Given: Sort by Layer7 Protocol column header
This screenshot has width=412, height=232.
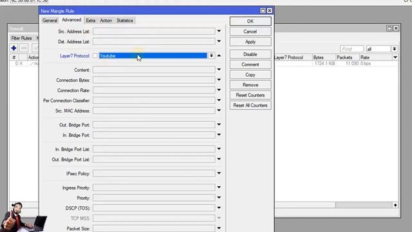Looking at the screenshot, I should (x=293, y=57).
